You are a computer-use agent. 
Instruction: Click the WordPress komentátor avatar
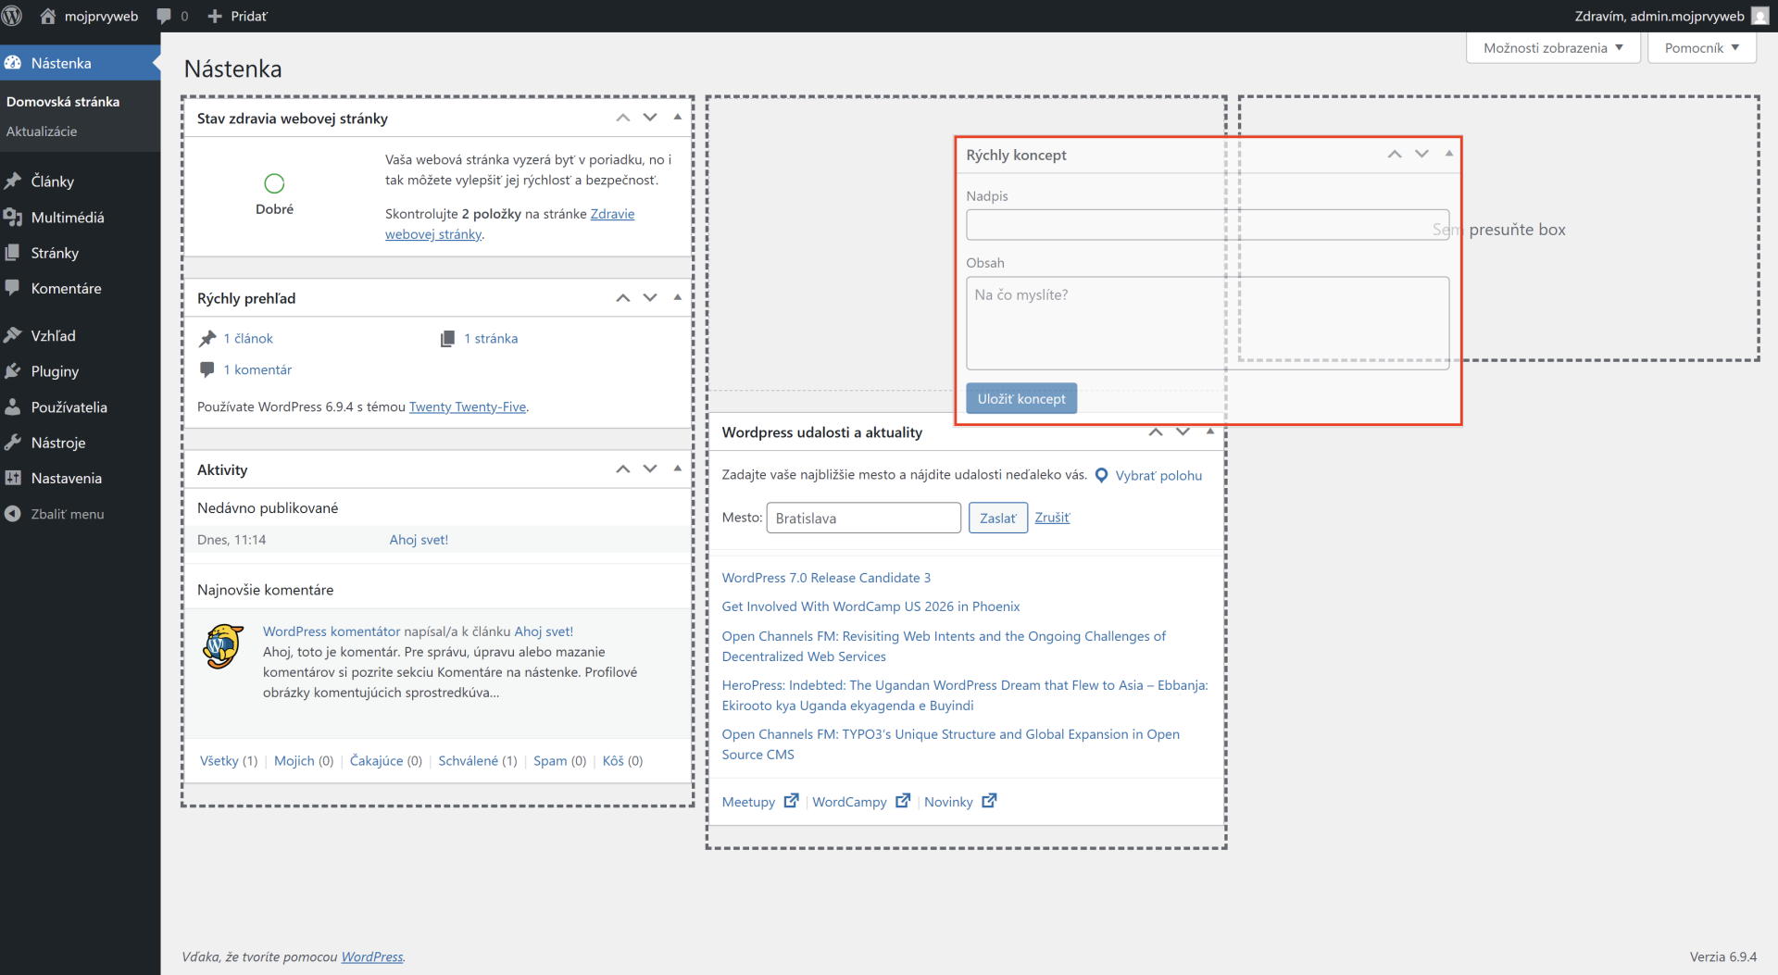coord(223,646)
